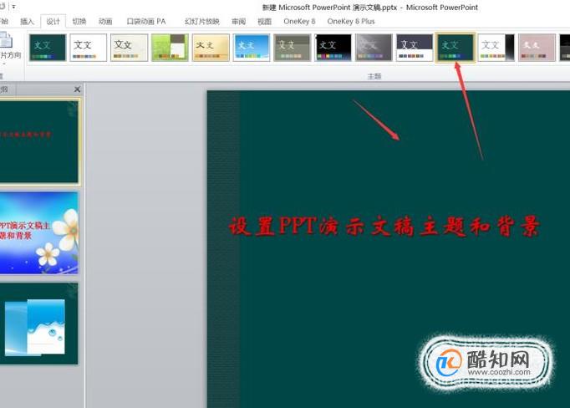Open the 动画 ribbon tab
The height and width of the screenshot is (408, 570).
(105, 22)
